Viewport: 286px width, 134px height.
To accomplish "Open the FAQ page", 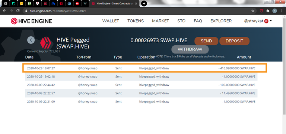I will (198, 21).
